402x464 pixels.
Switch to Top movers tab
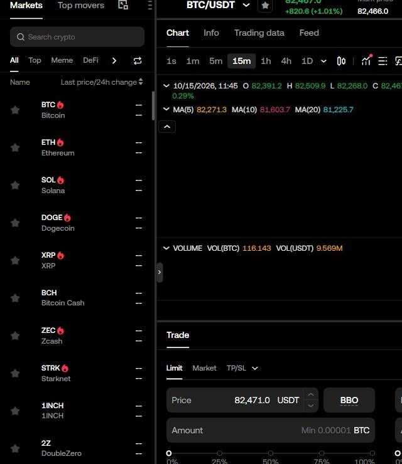(x=81, y=5)
